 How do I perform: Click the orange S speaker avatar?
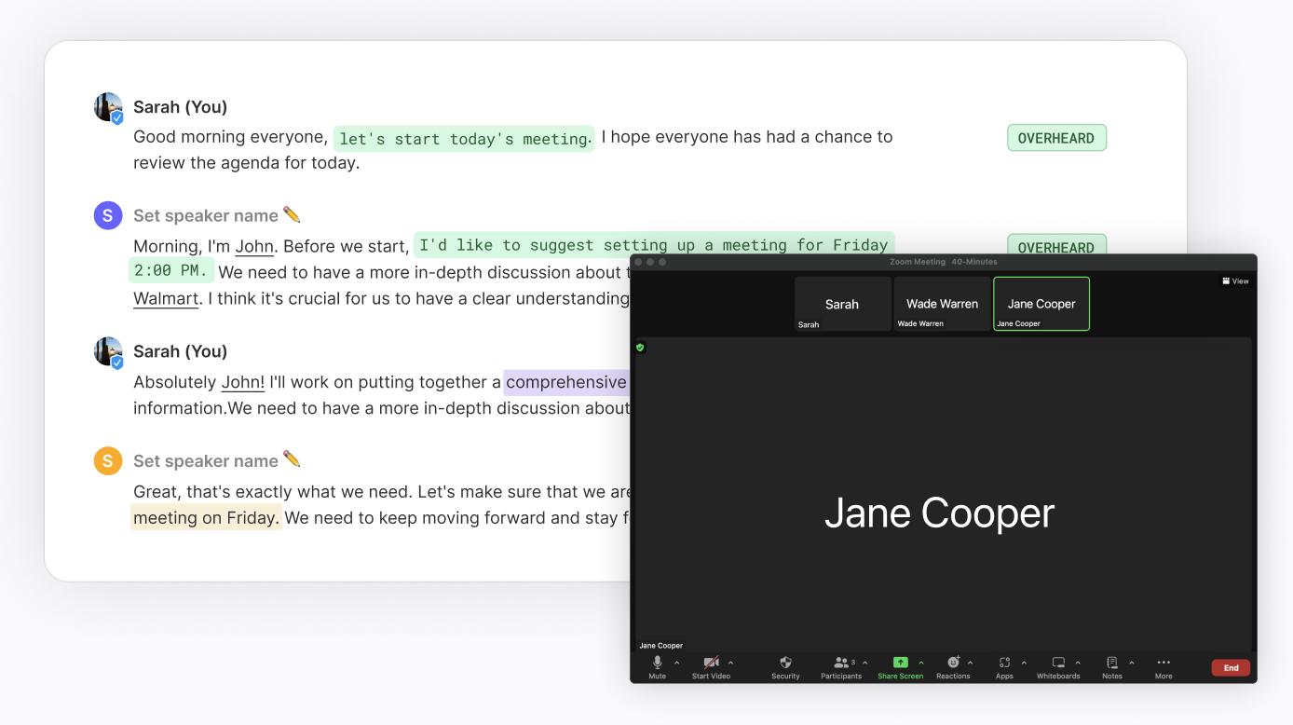point(108,460)
